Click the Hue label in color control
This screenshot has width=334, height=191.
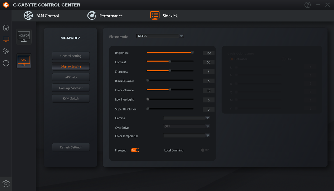pyautogui.click(x=289, y=59)
